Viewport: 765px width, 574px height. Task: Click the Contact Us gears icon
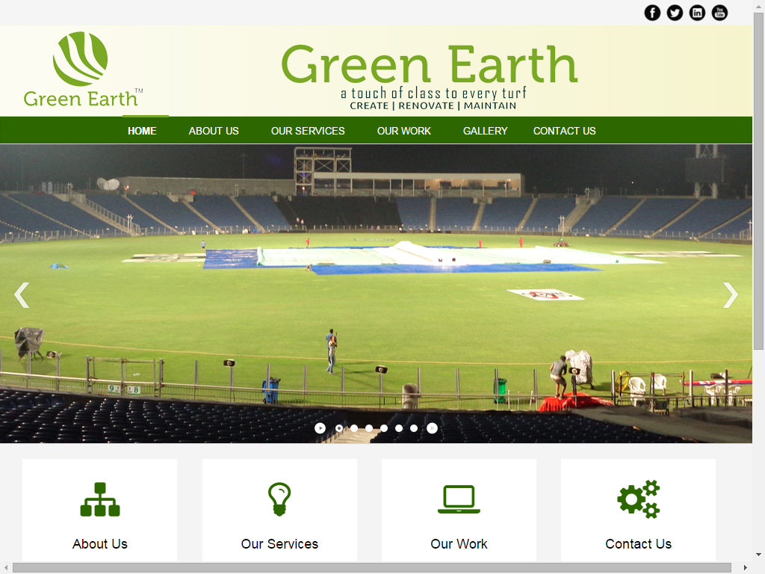(x=639, y=499)
